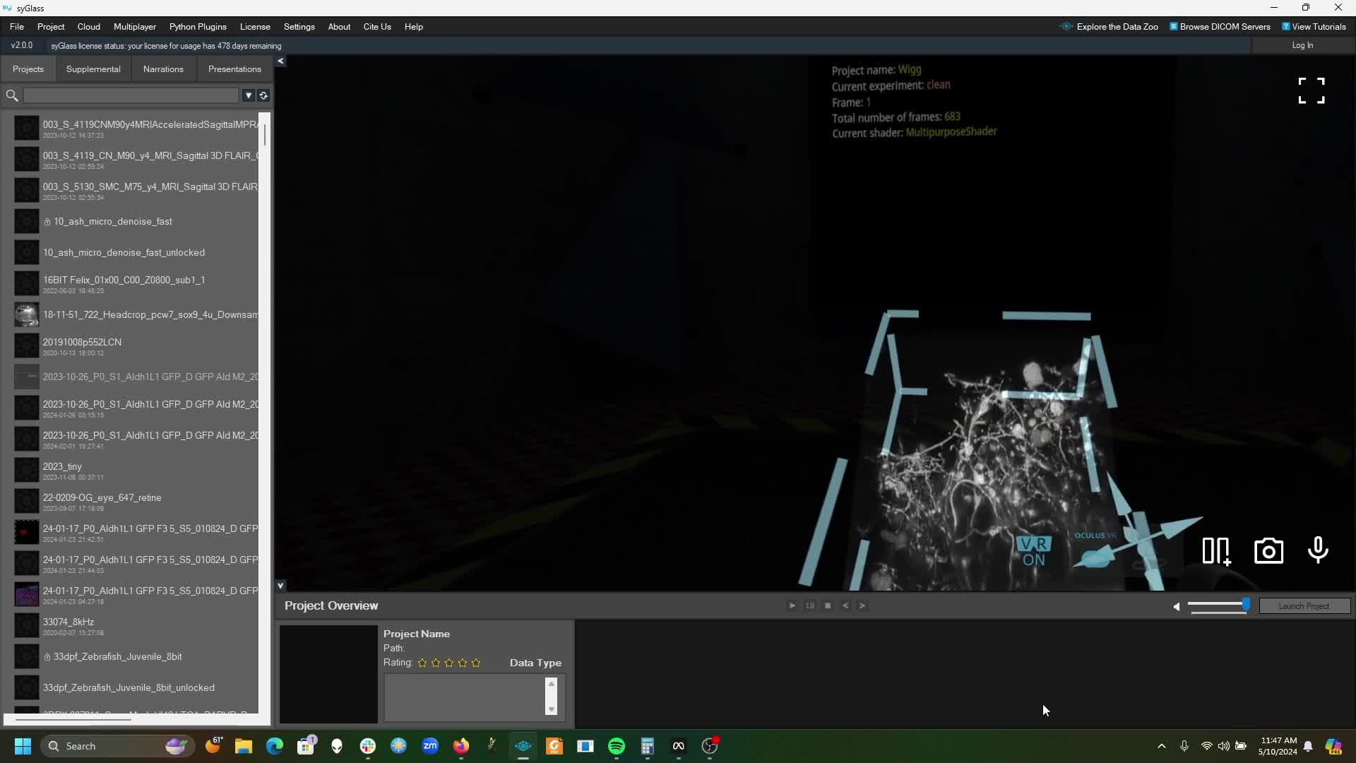The height and width of the screenshot is (763, 1356).
Task: Click the search magnifier icon in project panel
Action: point(12,95)
